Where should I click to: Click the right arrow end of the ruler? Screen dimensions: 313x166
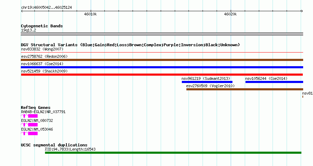(x=302, y=11)
